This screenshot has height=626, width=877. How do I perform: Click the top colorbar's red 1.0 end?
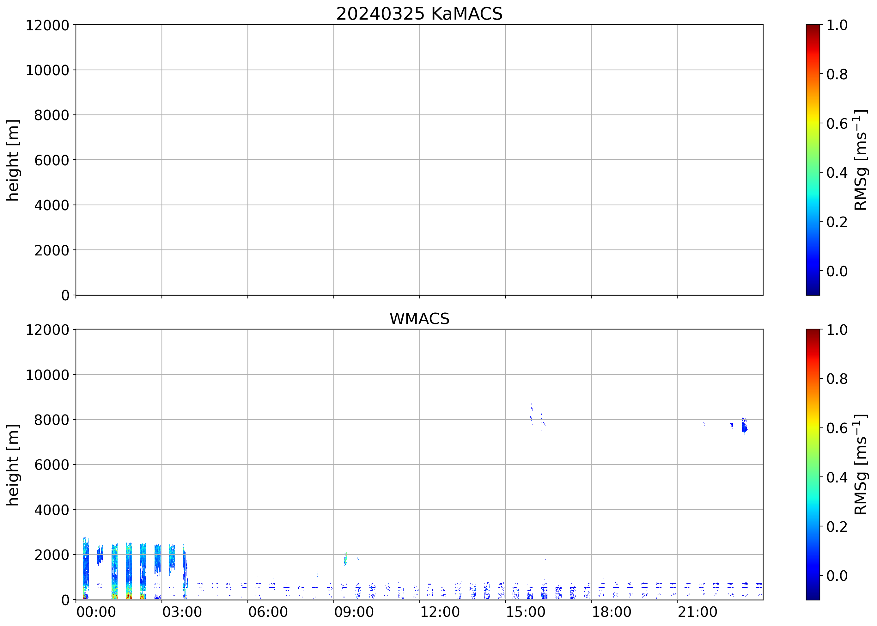[x=813, y=28]
